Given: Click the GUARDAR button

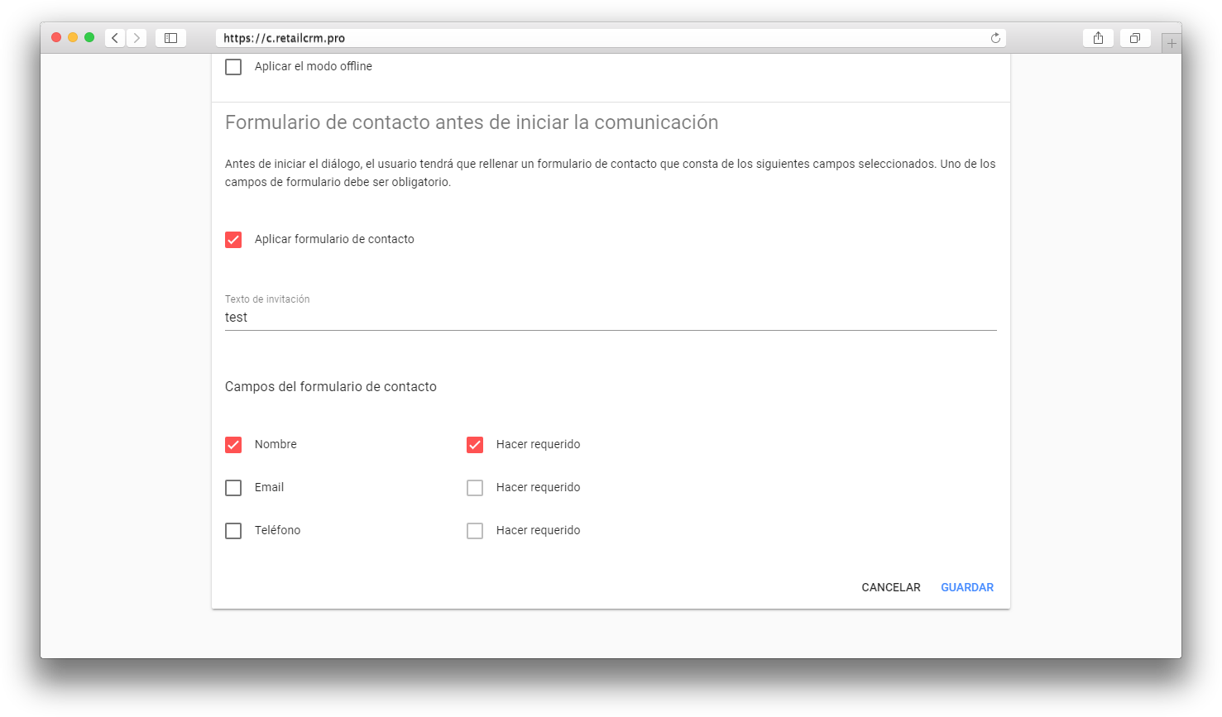Looking at the screenshot, I should (x=967, y=587).
